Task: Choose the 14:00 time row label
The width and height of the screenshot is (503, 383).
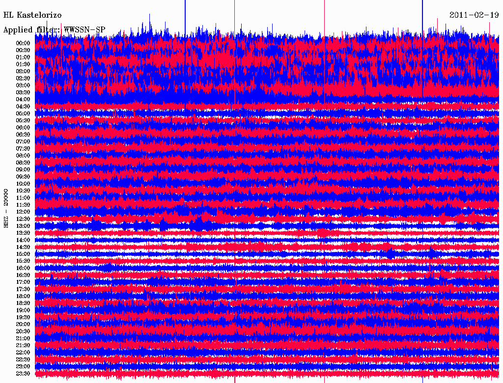Action: click(23, 240)
